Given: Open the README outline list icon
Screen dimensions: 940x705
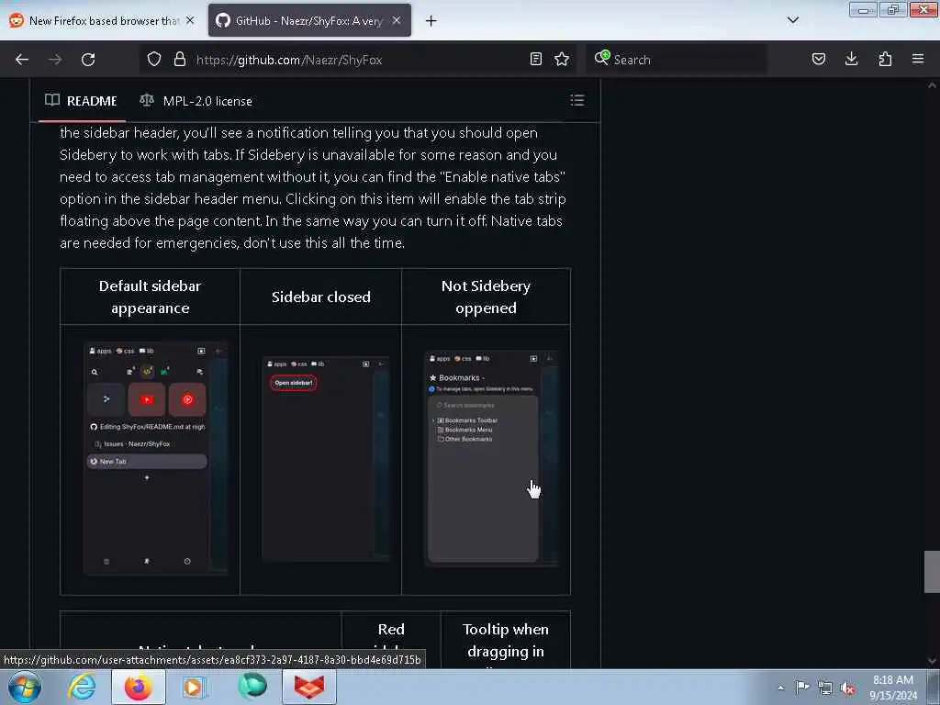Looking at the screenshot, I should coord(577,100).
